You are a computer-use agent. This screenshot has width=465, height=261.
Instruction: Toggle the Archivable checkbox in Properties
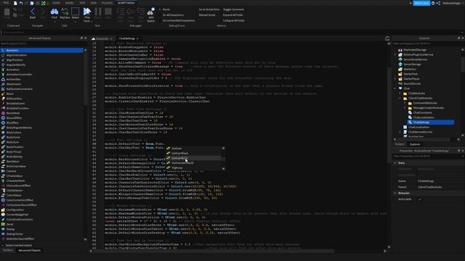[420, 199]
